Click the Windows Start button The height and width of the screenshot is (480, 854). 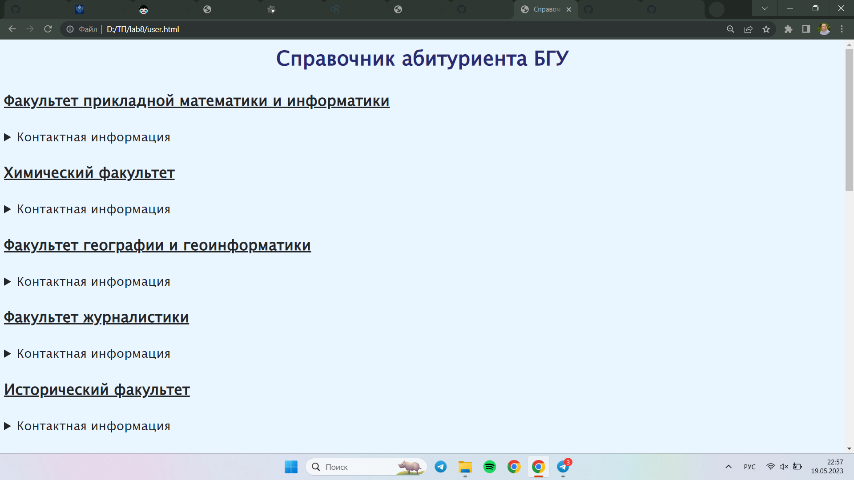291,467
